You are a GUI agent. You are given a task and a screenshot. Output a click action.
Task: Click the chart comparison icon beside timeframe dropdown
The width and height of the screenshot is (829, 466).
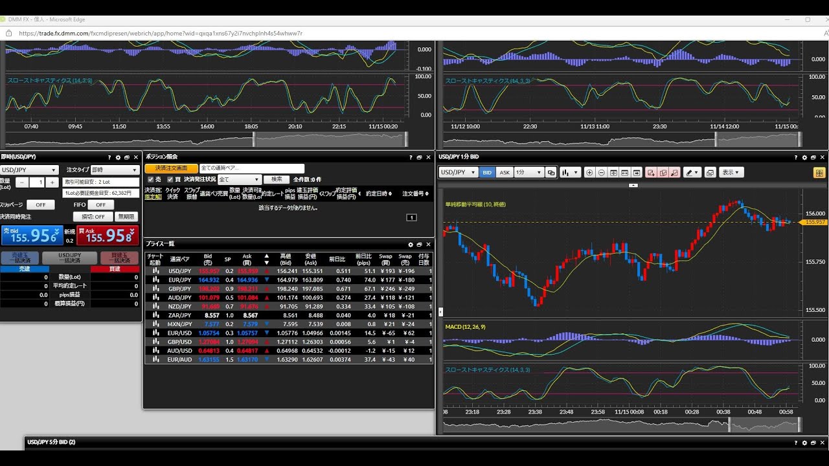pyautogui.click(x=551, y=173)
